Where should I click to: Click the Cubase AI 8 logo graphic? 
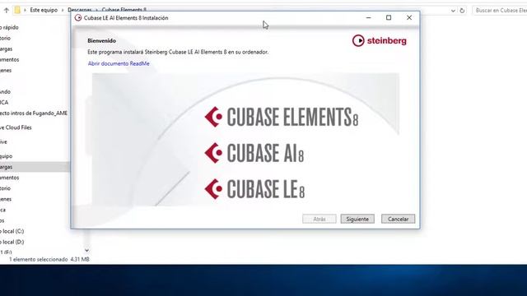tap(254, 153)
